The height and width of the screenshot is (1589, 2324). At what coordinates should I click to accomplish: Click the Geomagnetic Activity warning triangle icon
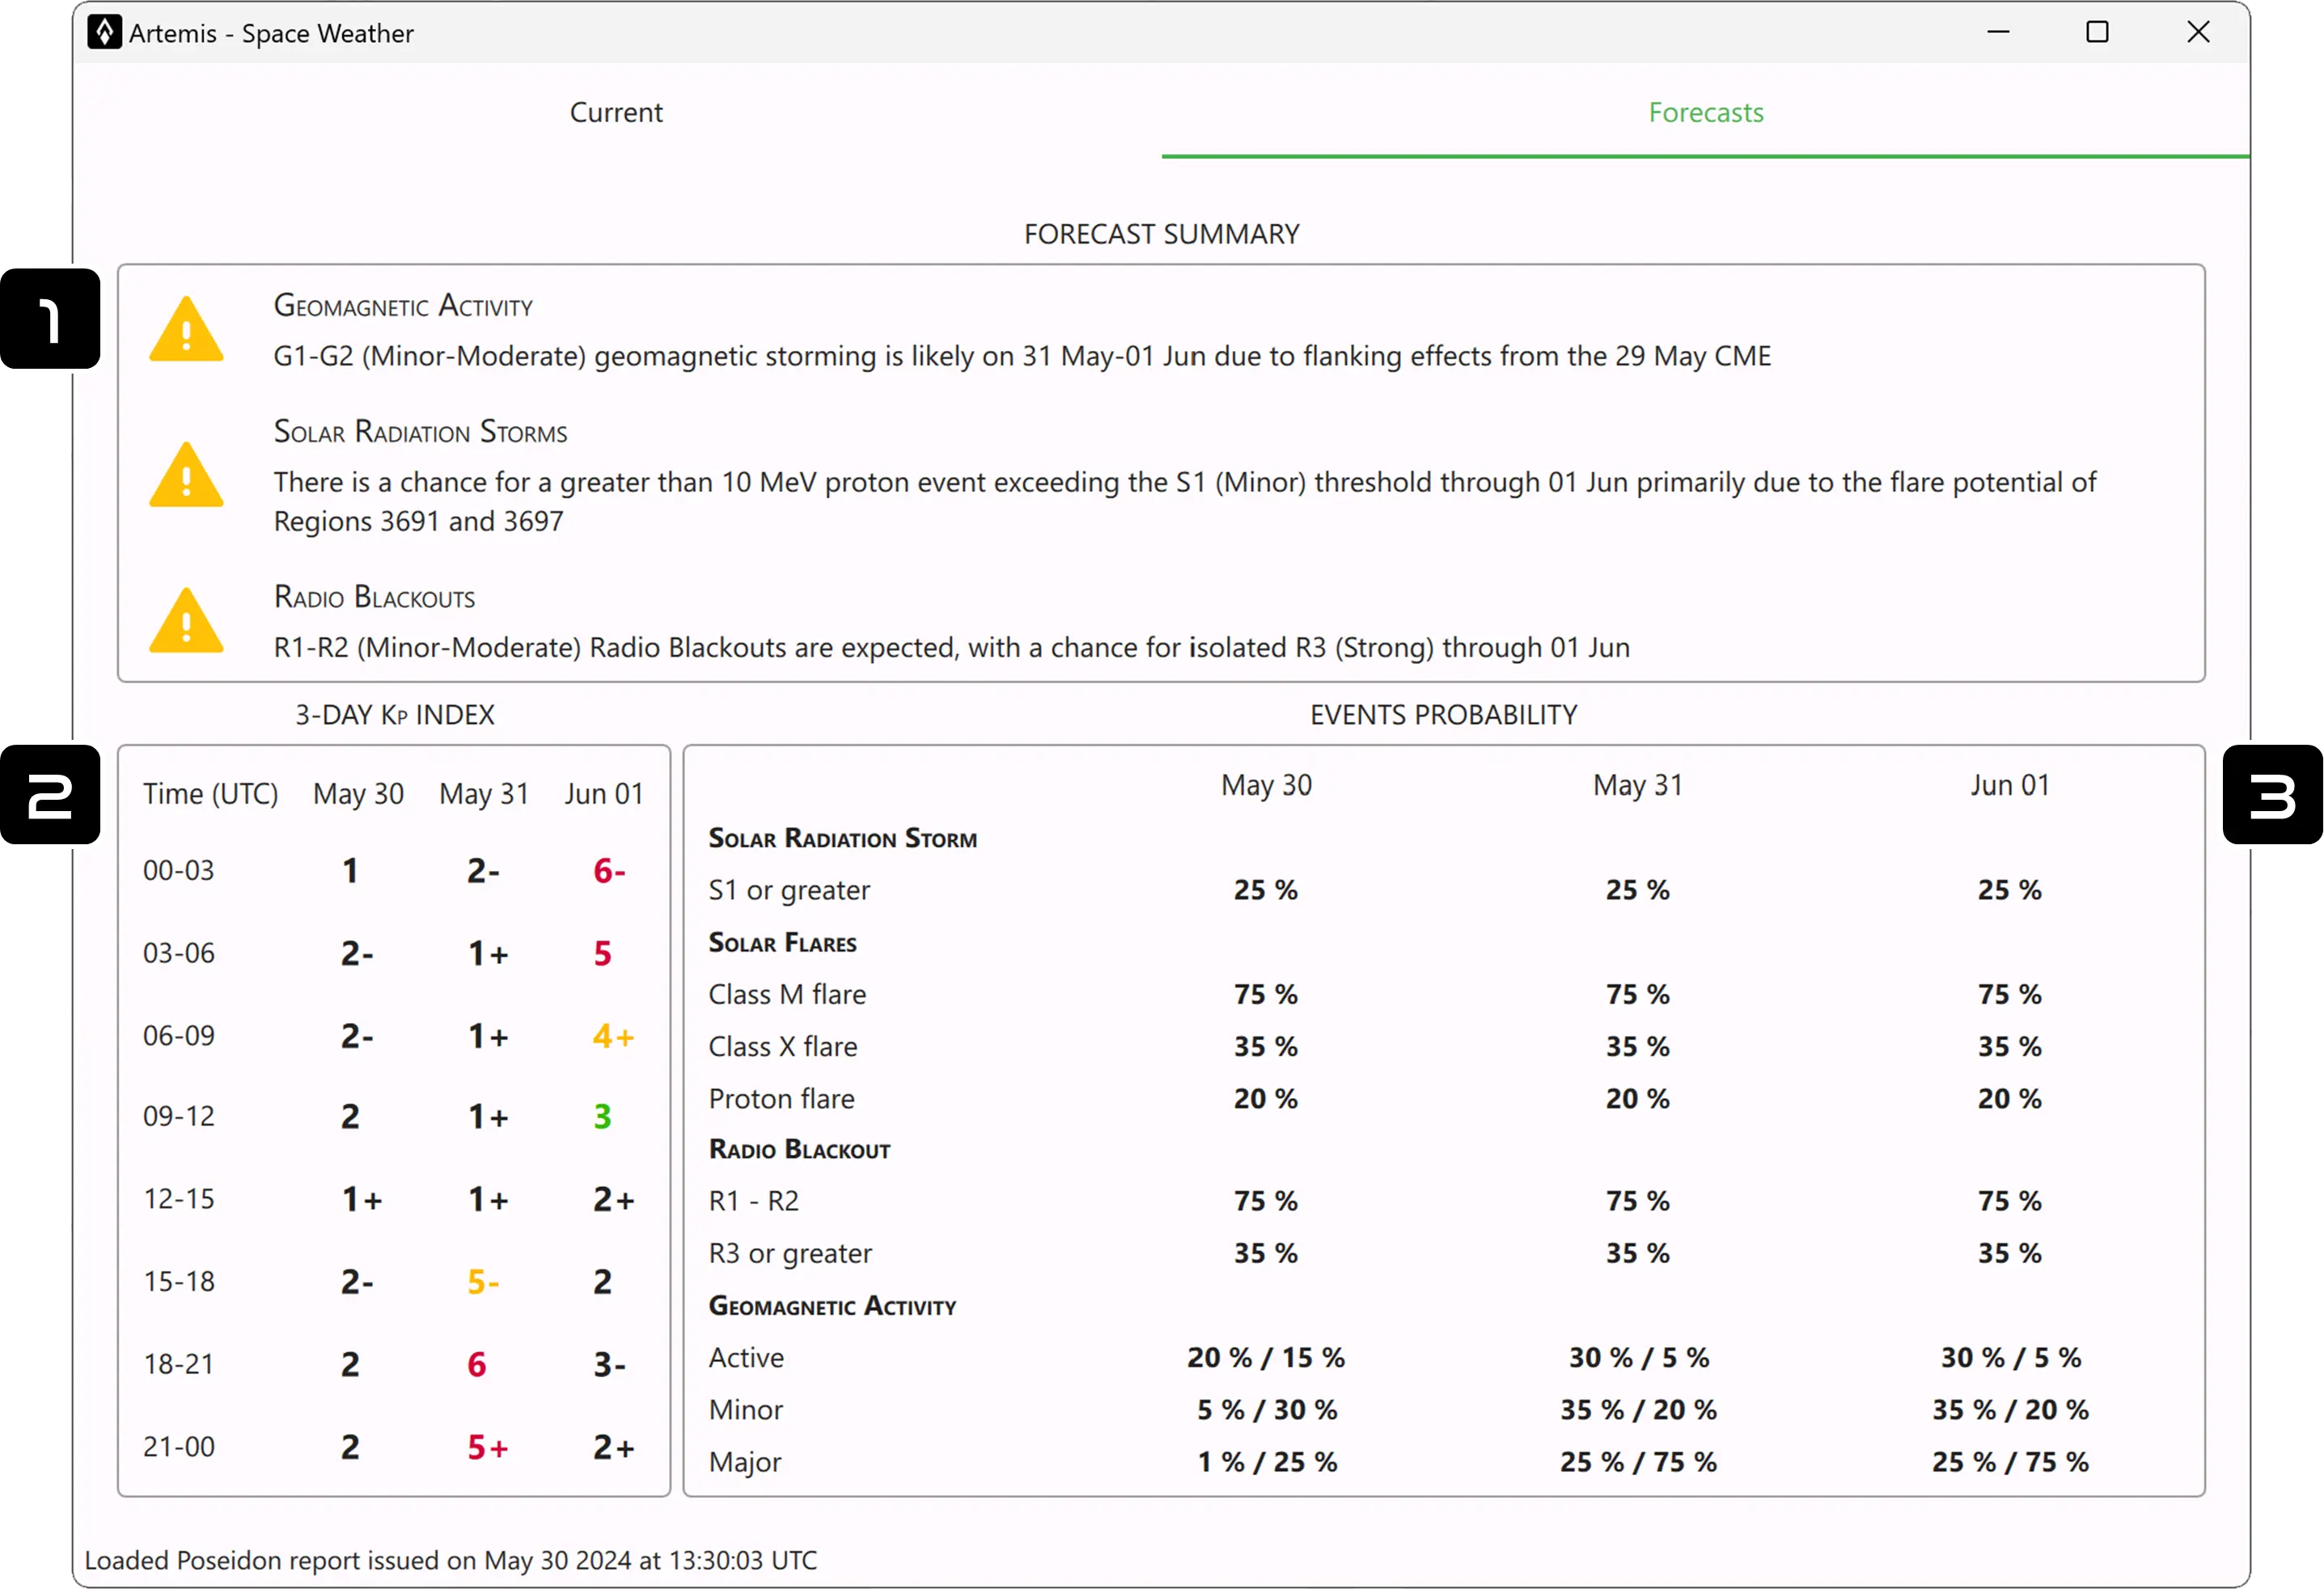click(x=186, y=329)
